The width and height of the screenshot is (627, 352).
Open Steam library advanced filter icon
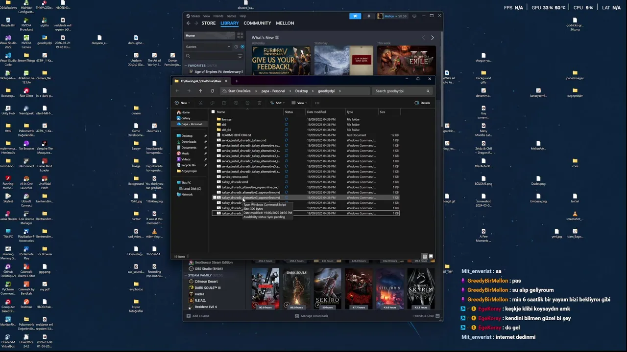pos(240,56)
